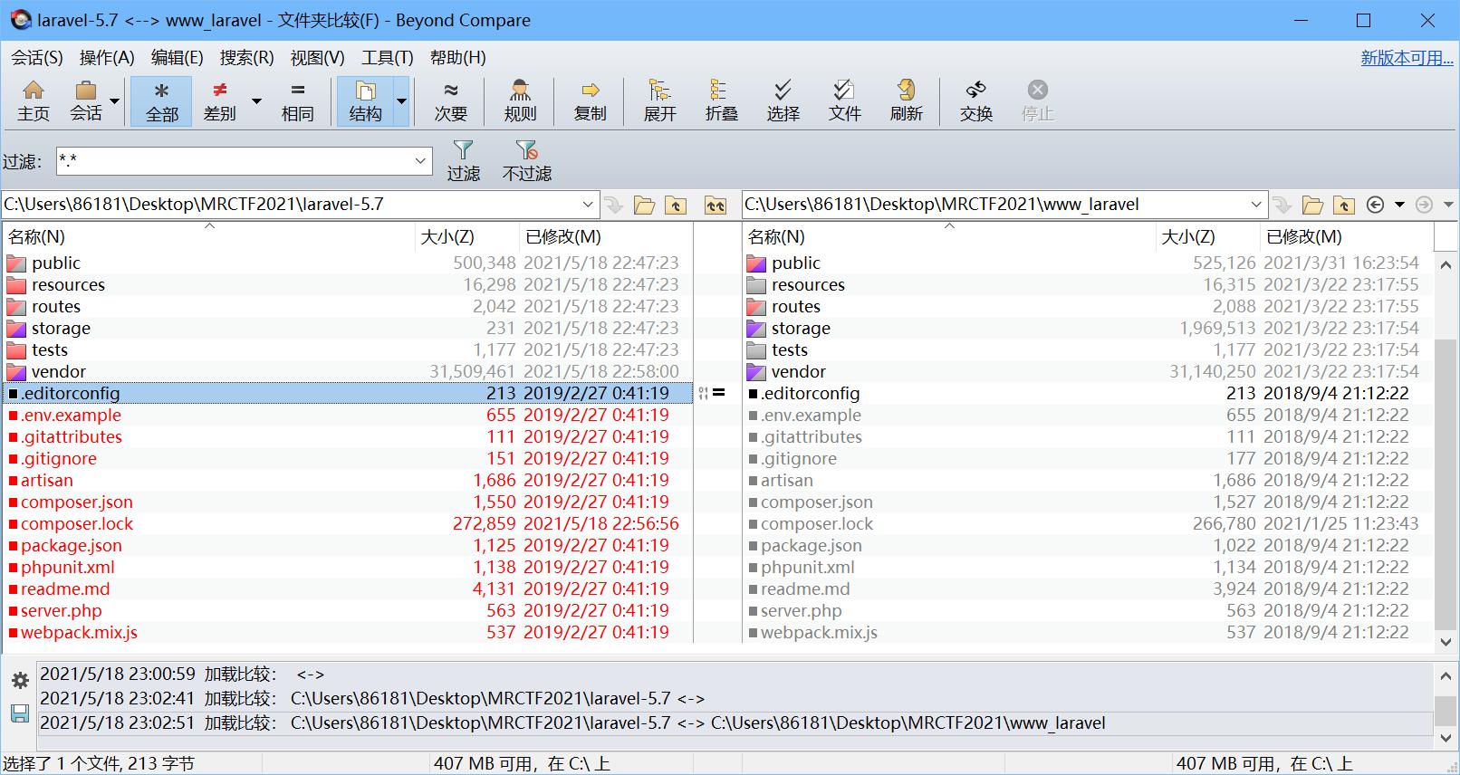Open the dropdown arrow next to 差别

[256, 100]
